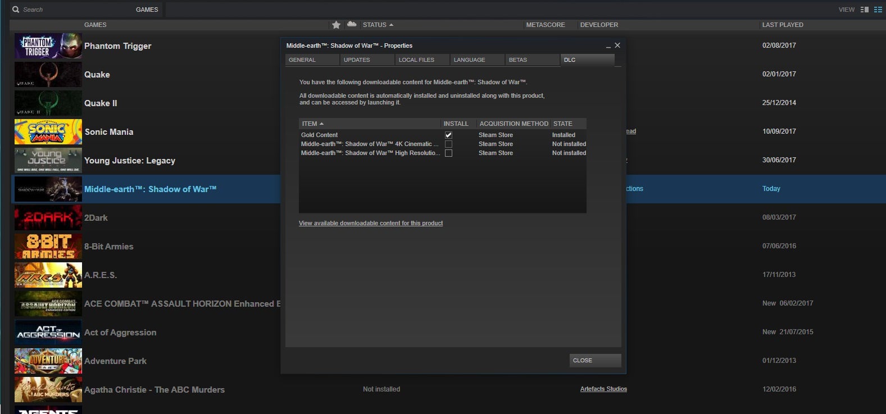Select Act of Aggression logo

point(48,333)
